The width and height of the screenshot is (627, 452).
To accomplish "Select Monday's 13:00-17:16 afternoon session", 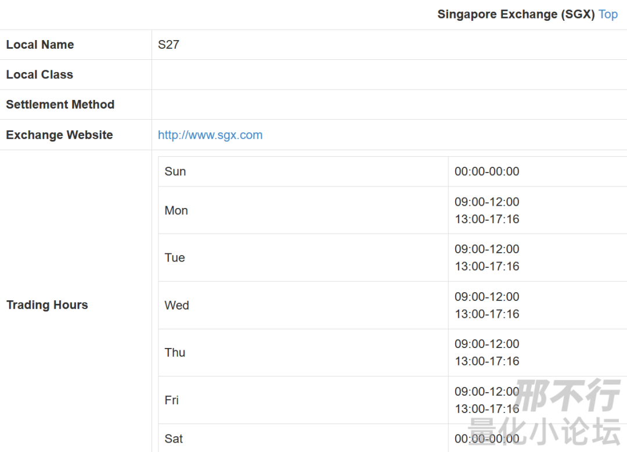I will tap(487, 219).
